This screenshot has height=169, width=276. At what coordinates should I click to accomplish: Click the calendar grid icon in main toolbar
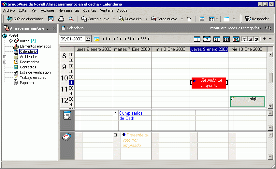211,19
